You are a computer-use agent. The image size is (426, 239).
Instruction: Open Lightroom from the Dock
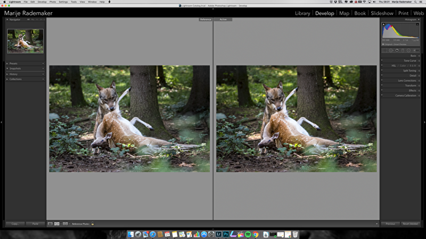(219, 234)
